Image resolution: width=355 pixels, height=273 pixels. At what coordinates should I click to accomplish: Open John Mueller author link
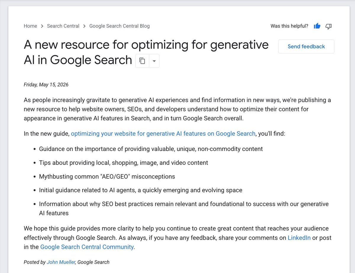click(x=61, y=262)
